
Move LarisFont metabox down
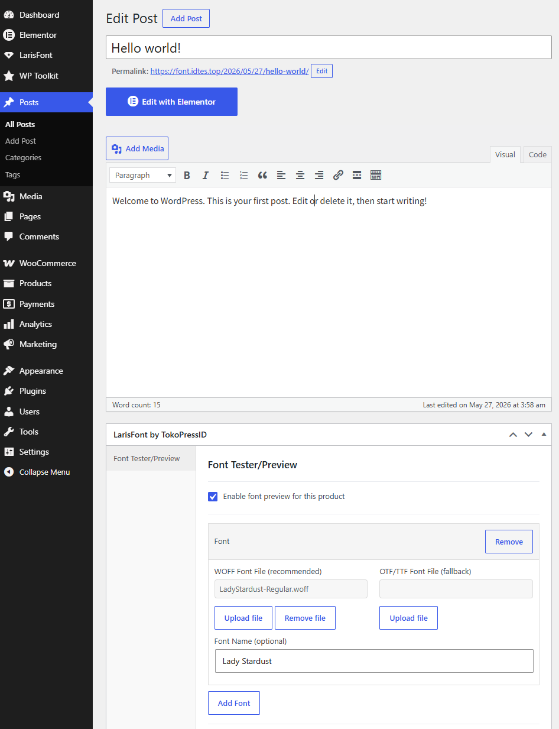click(x=528, y=435)
